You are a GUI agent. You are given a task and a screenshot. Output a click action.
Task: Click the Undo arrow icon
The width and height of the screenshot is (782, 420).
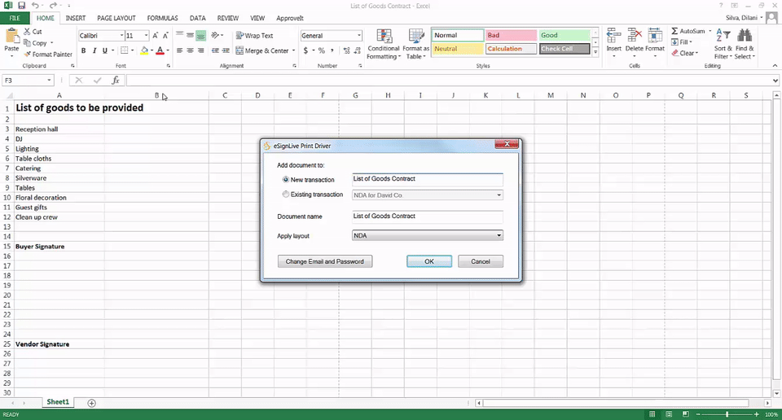[x=35, y=6]
